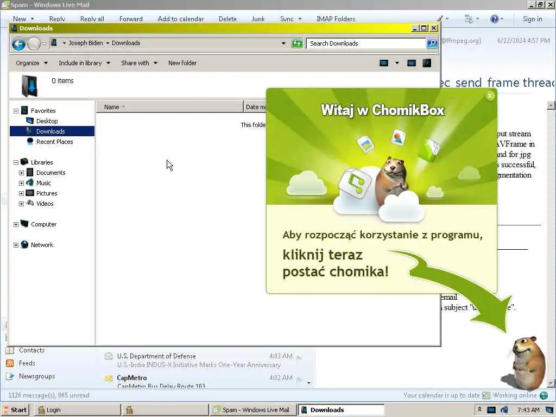Click the Feeds RSS icon in Live Mail
The width and height of the screenshot is (556, 417).
10,363
